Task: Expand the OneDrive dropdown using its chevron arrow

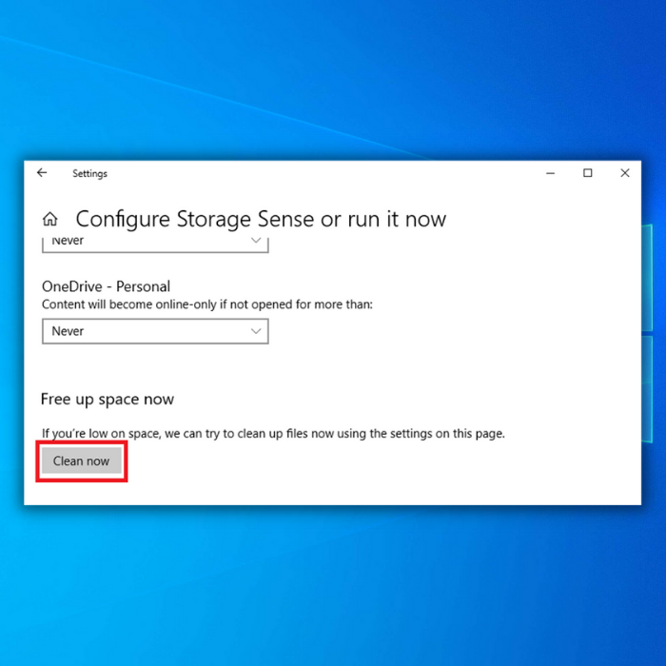Action: 256,331
